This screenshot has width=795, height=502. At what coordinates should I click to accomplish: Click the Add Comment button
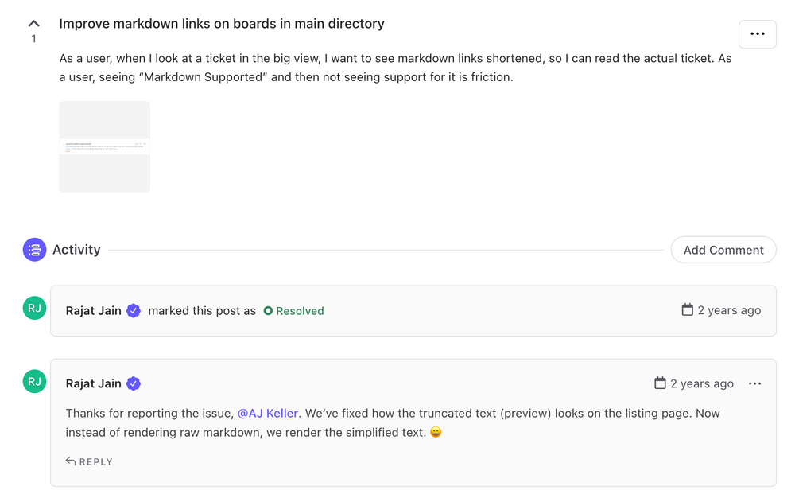pos(723,250)
